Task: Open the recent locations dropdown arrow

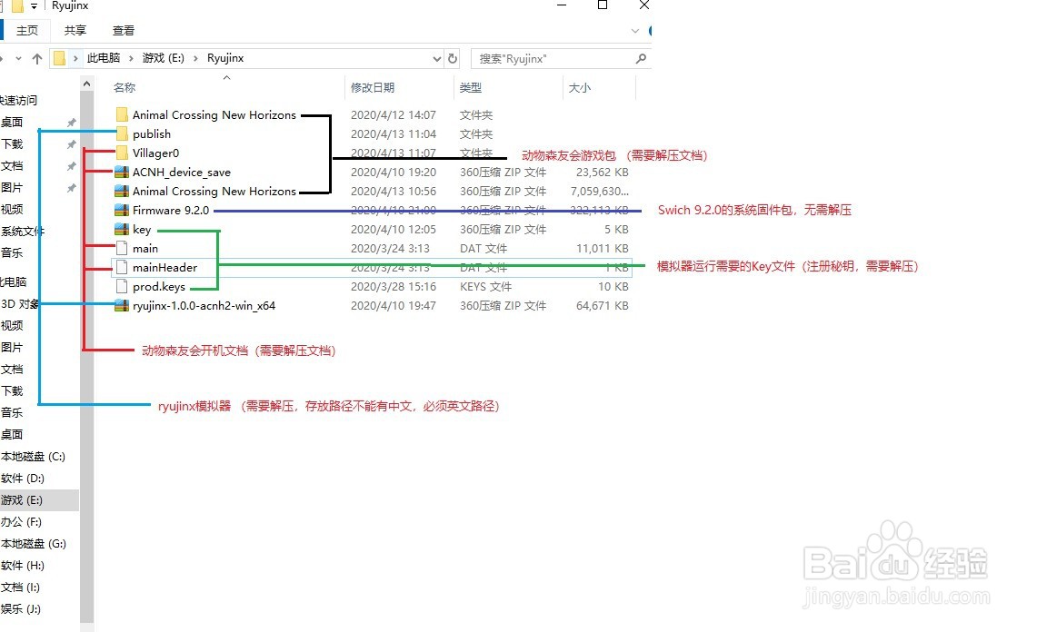Action: point(19,59)
